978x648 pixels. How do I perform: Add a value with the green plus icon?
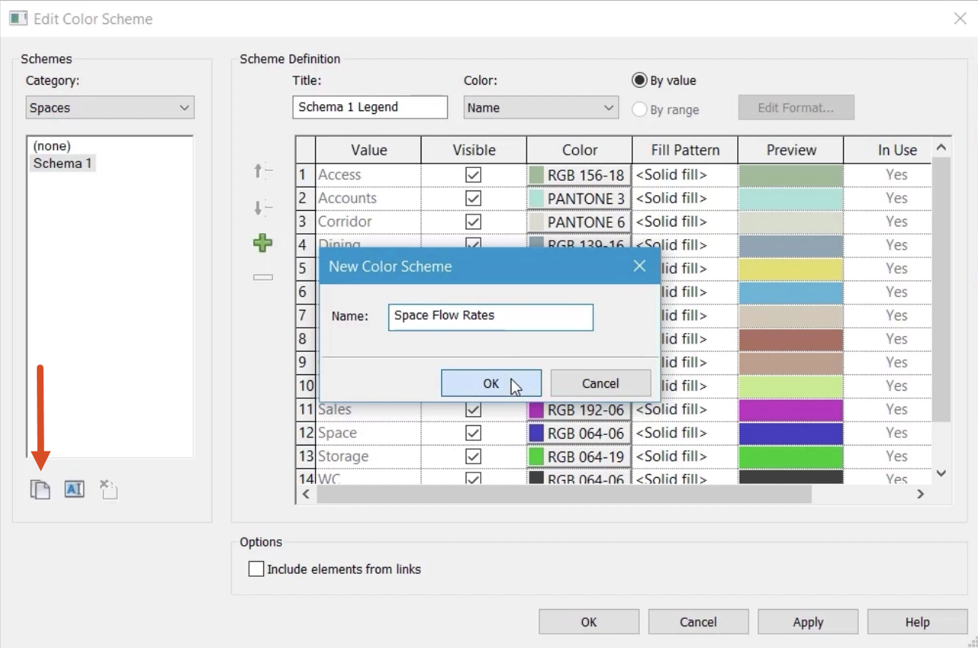coord(262,243)
